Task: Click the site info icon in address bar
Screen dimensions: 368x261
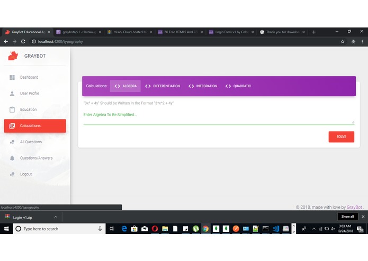Action: [x=34, y=41]
